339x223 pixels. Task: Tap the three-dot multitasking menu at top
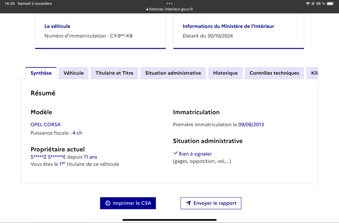pyautogui.click(x=169, y=3)
